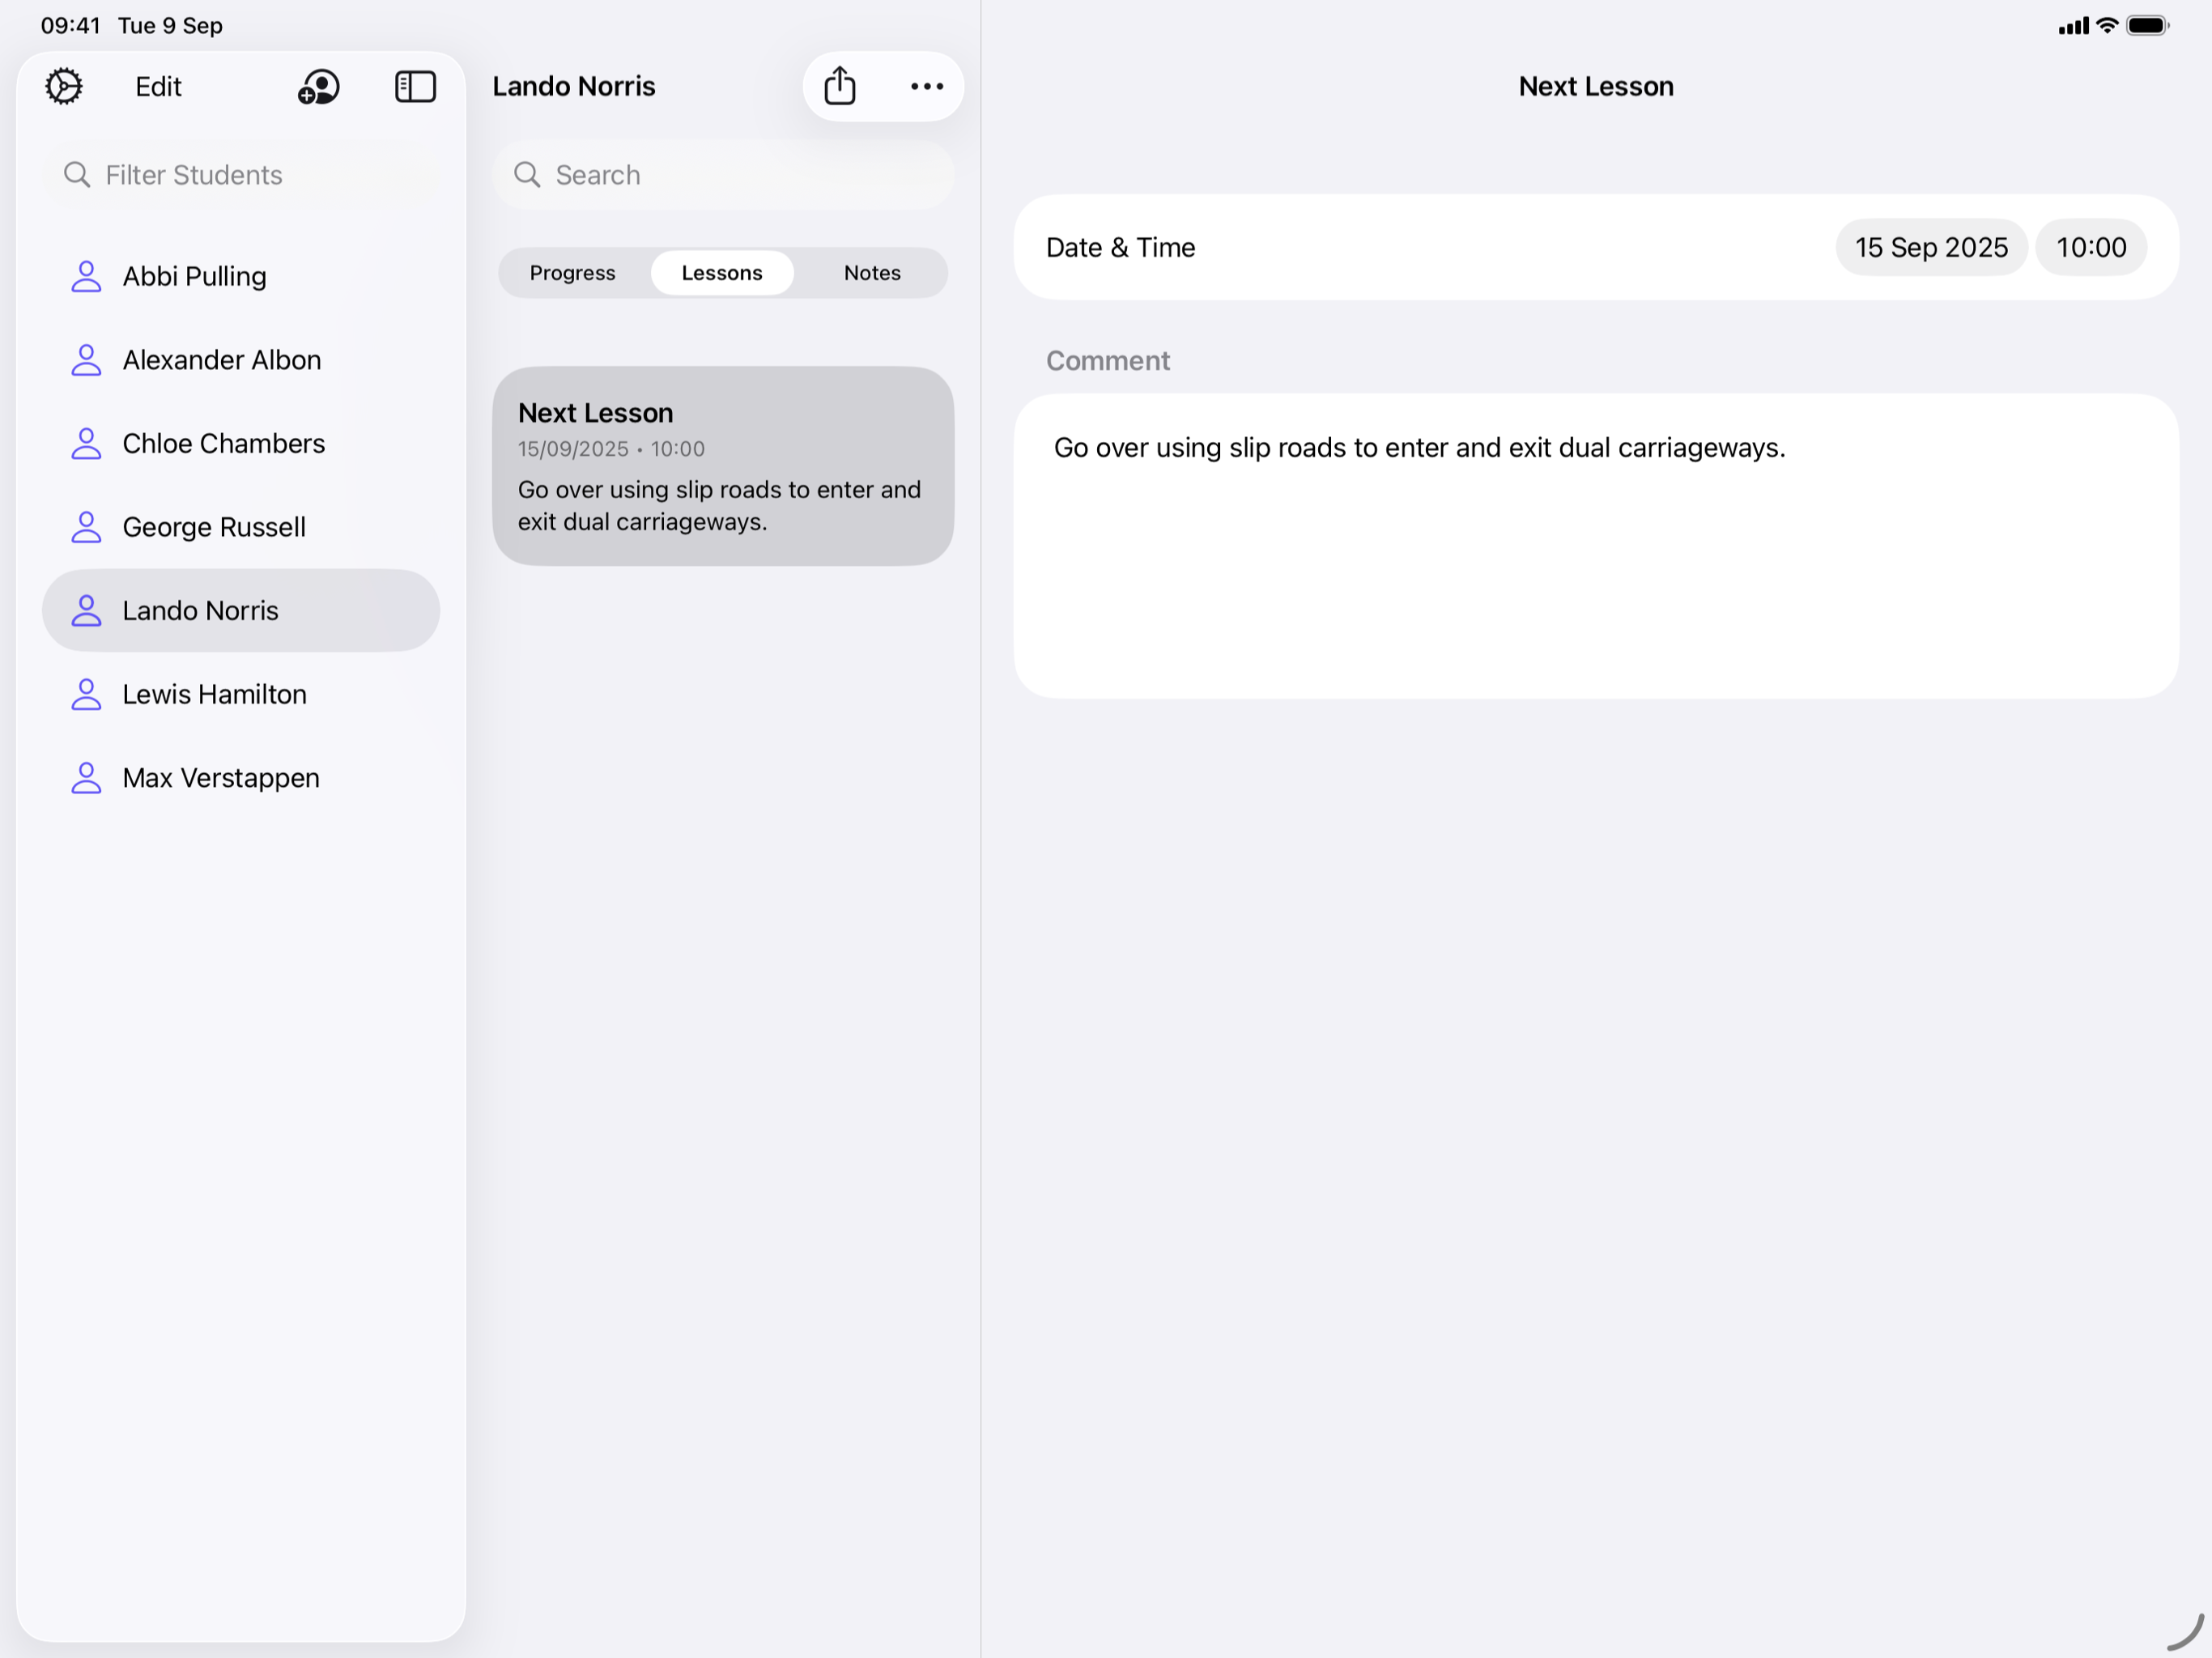
Task: Open the 15 Sep 2025 date picker
Action: click(1930, 248)
